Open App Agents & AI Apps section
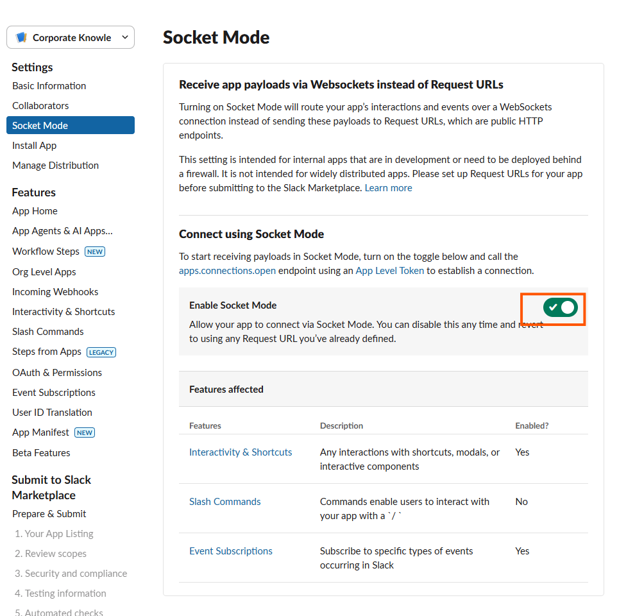This screenshot has width=635, height=616. pos(62,231)
